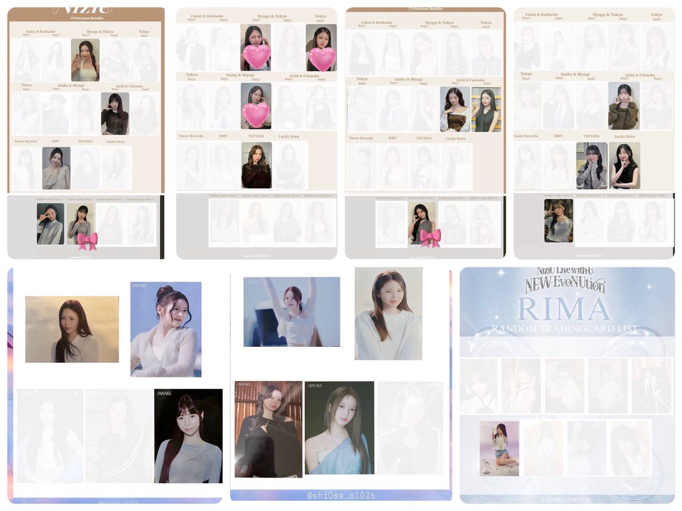
Task: Open pink-bow Online Lucky Draw 2 card, first template
Action: 80,224
